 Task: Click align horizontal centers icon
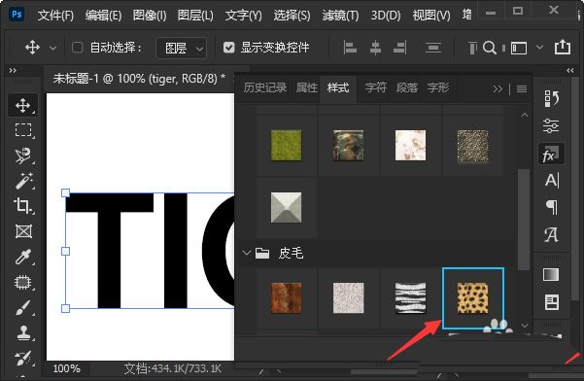[x=375, y=48]
